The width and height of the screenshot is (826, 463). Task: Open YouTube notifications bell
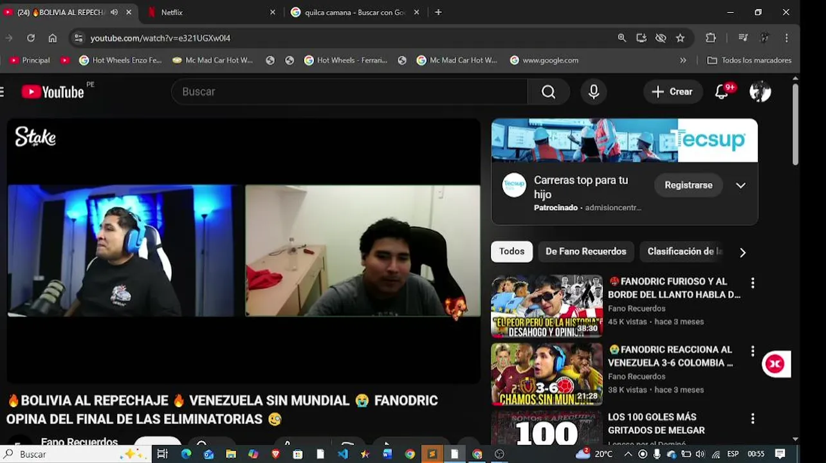tap(722, 92)
